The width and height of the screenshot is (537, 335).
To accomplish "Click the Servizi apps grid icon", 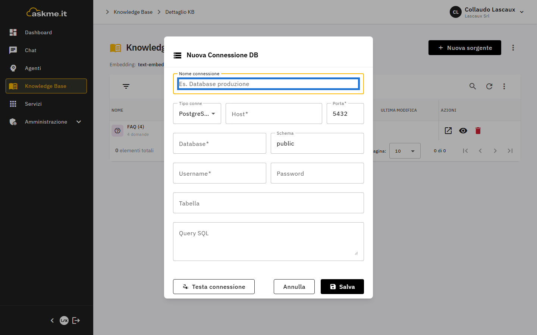I will [13, 104].
